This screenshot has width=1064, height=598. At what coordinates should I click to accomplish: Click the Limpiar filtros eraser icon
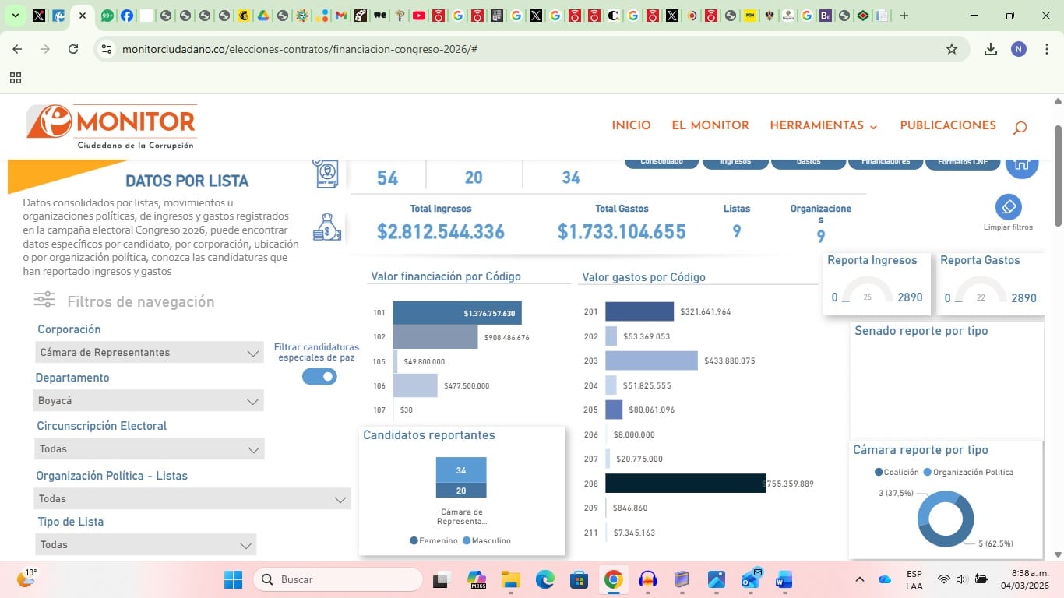point(1008,207)
